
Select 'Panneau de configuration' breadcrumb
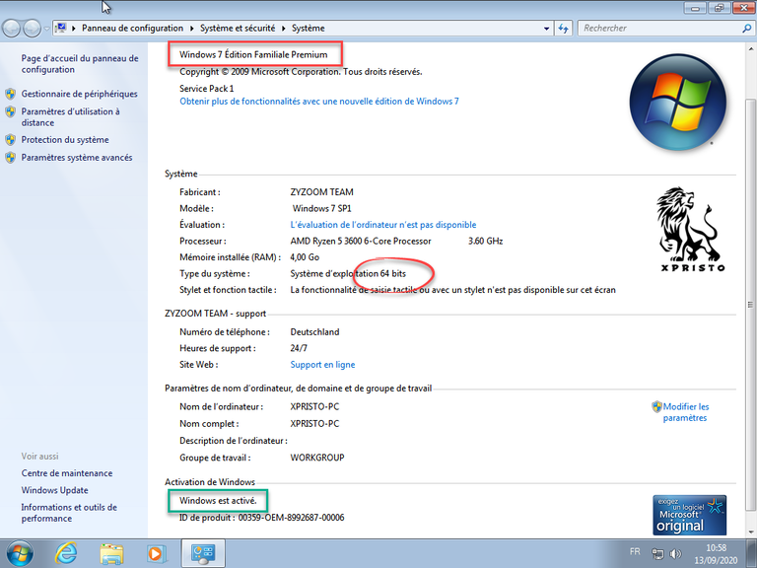pyautogui.click(x=132, y=28)
